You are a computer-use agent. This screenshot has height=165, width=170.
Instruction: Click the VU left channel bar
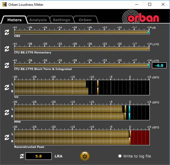coord(82,84)
